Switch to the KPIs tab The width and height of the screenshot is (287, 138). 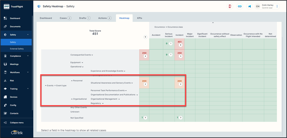click(140, 18)
